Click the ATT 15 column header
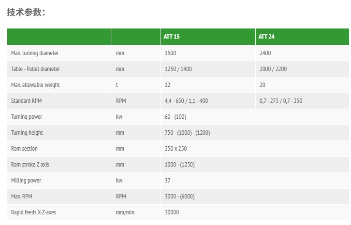 coord(172,37)
